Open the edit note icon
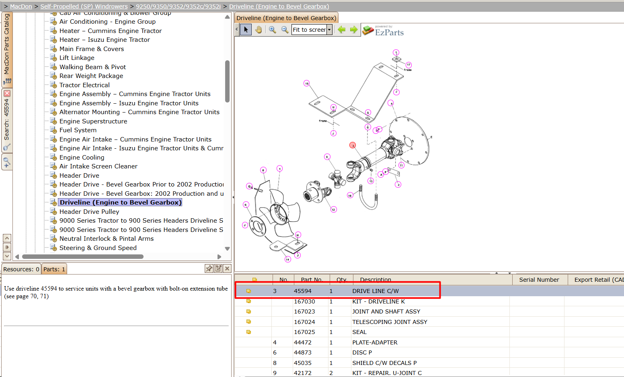The height and width of the screenshot is (377, 624). click(218, 268)
